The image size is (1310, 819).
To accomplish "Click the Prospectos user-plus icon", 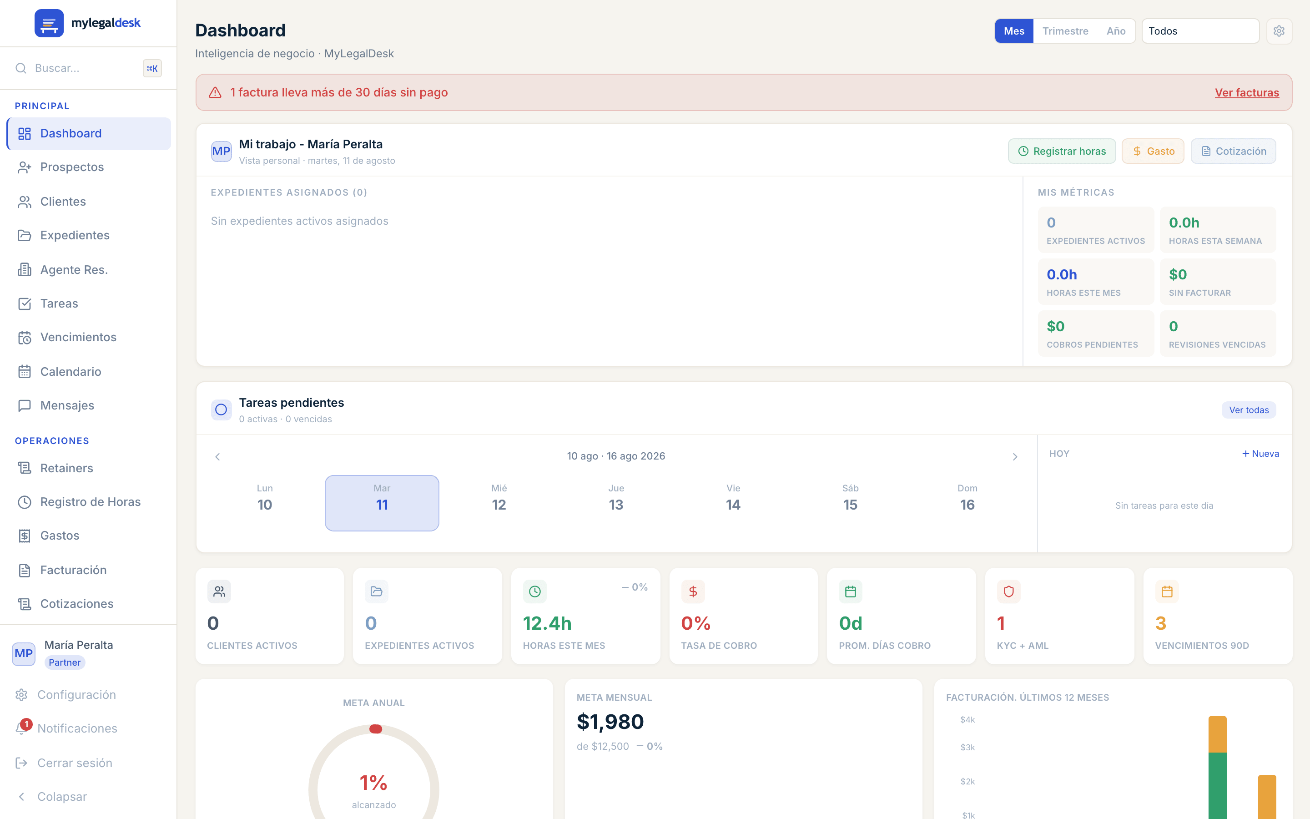I will [x=25, y=167].
